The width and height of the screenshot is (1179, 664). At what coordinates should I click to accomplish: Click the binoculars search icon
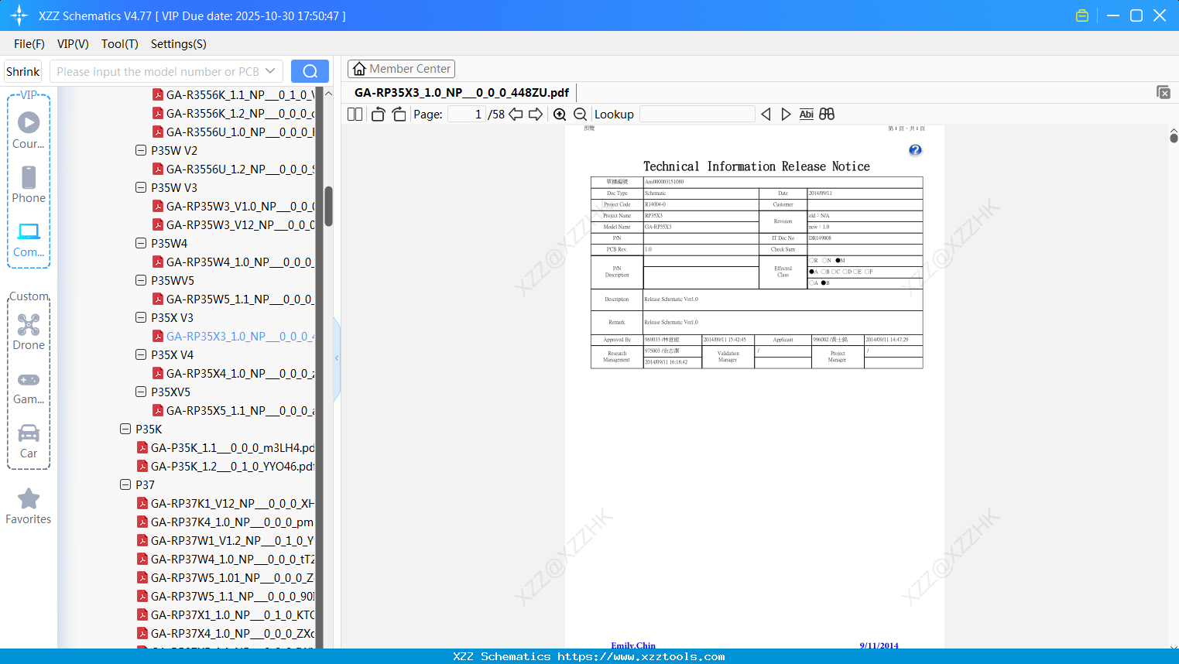827,114
